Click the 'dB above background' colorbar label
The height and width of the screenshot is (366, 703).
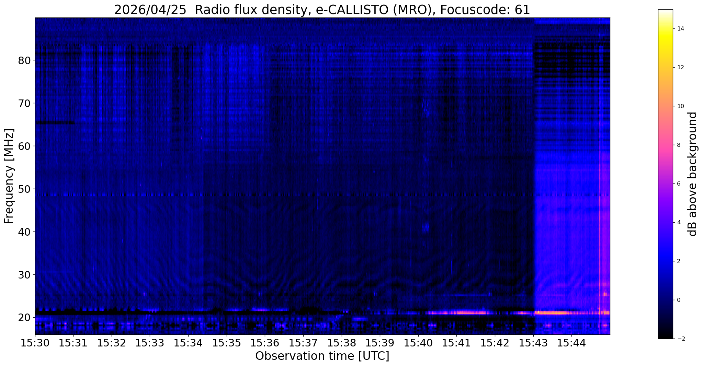pyautogui.click(x=693, y=174)
